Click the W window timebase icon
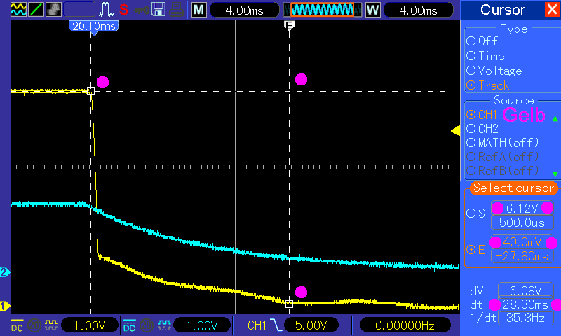The image size is (561, 336). [372, 10]
